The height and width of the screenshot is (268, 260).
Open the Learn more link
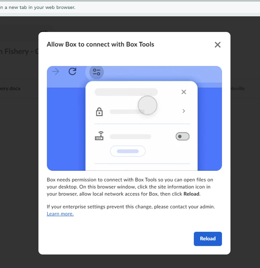[60, 214]
